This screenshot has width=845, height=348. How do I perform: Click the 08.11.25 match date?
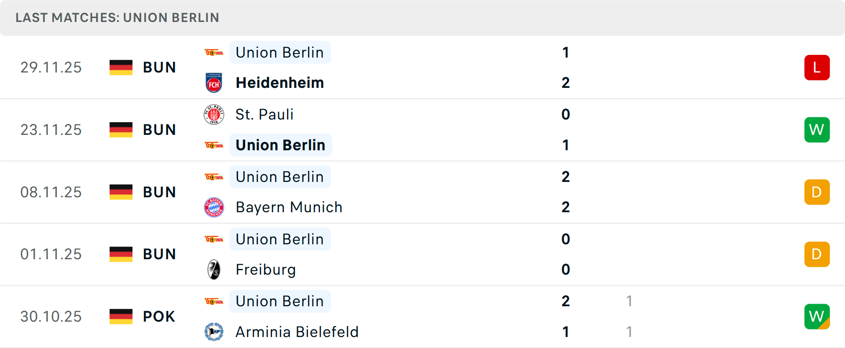51,192
